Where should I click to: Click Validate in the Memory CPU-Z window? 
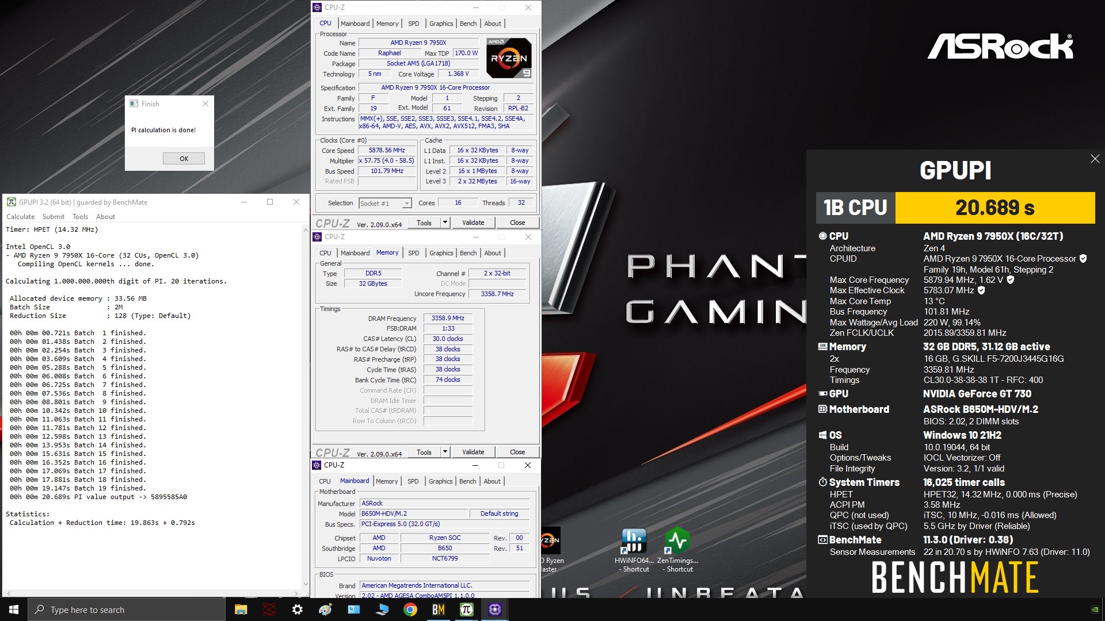pyautogui.click(x=473, y=452)
